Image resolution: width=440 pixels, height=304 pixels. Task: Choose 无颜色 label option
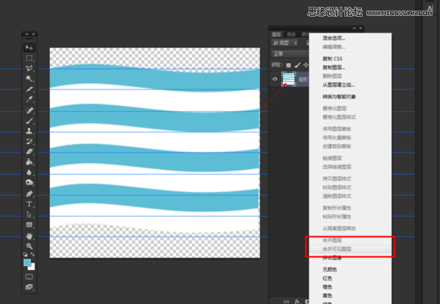(329, 269)
